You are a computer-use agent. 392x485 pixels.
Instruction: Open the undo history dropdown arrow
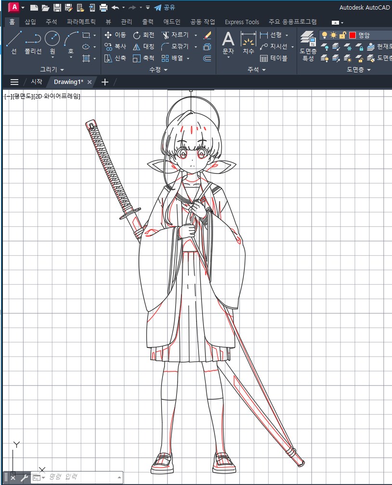pyautogui.click(x=123, y=7)
